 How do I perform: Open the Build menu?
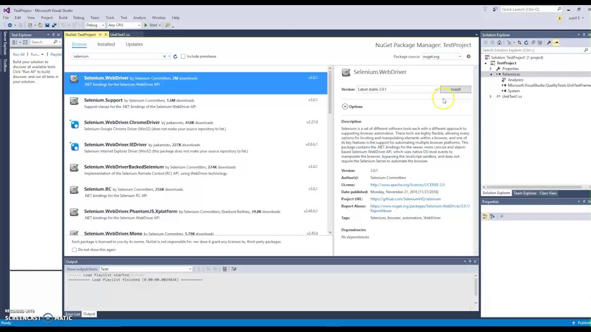click(x=63, y=18)
